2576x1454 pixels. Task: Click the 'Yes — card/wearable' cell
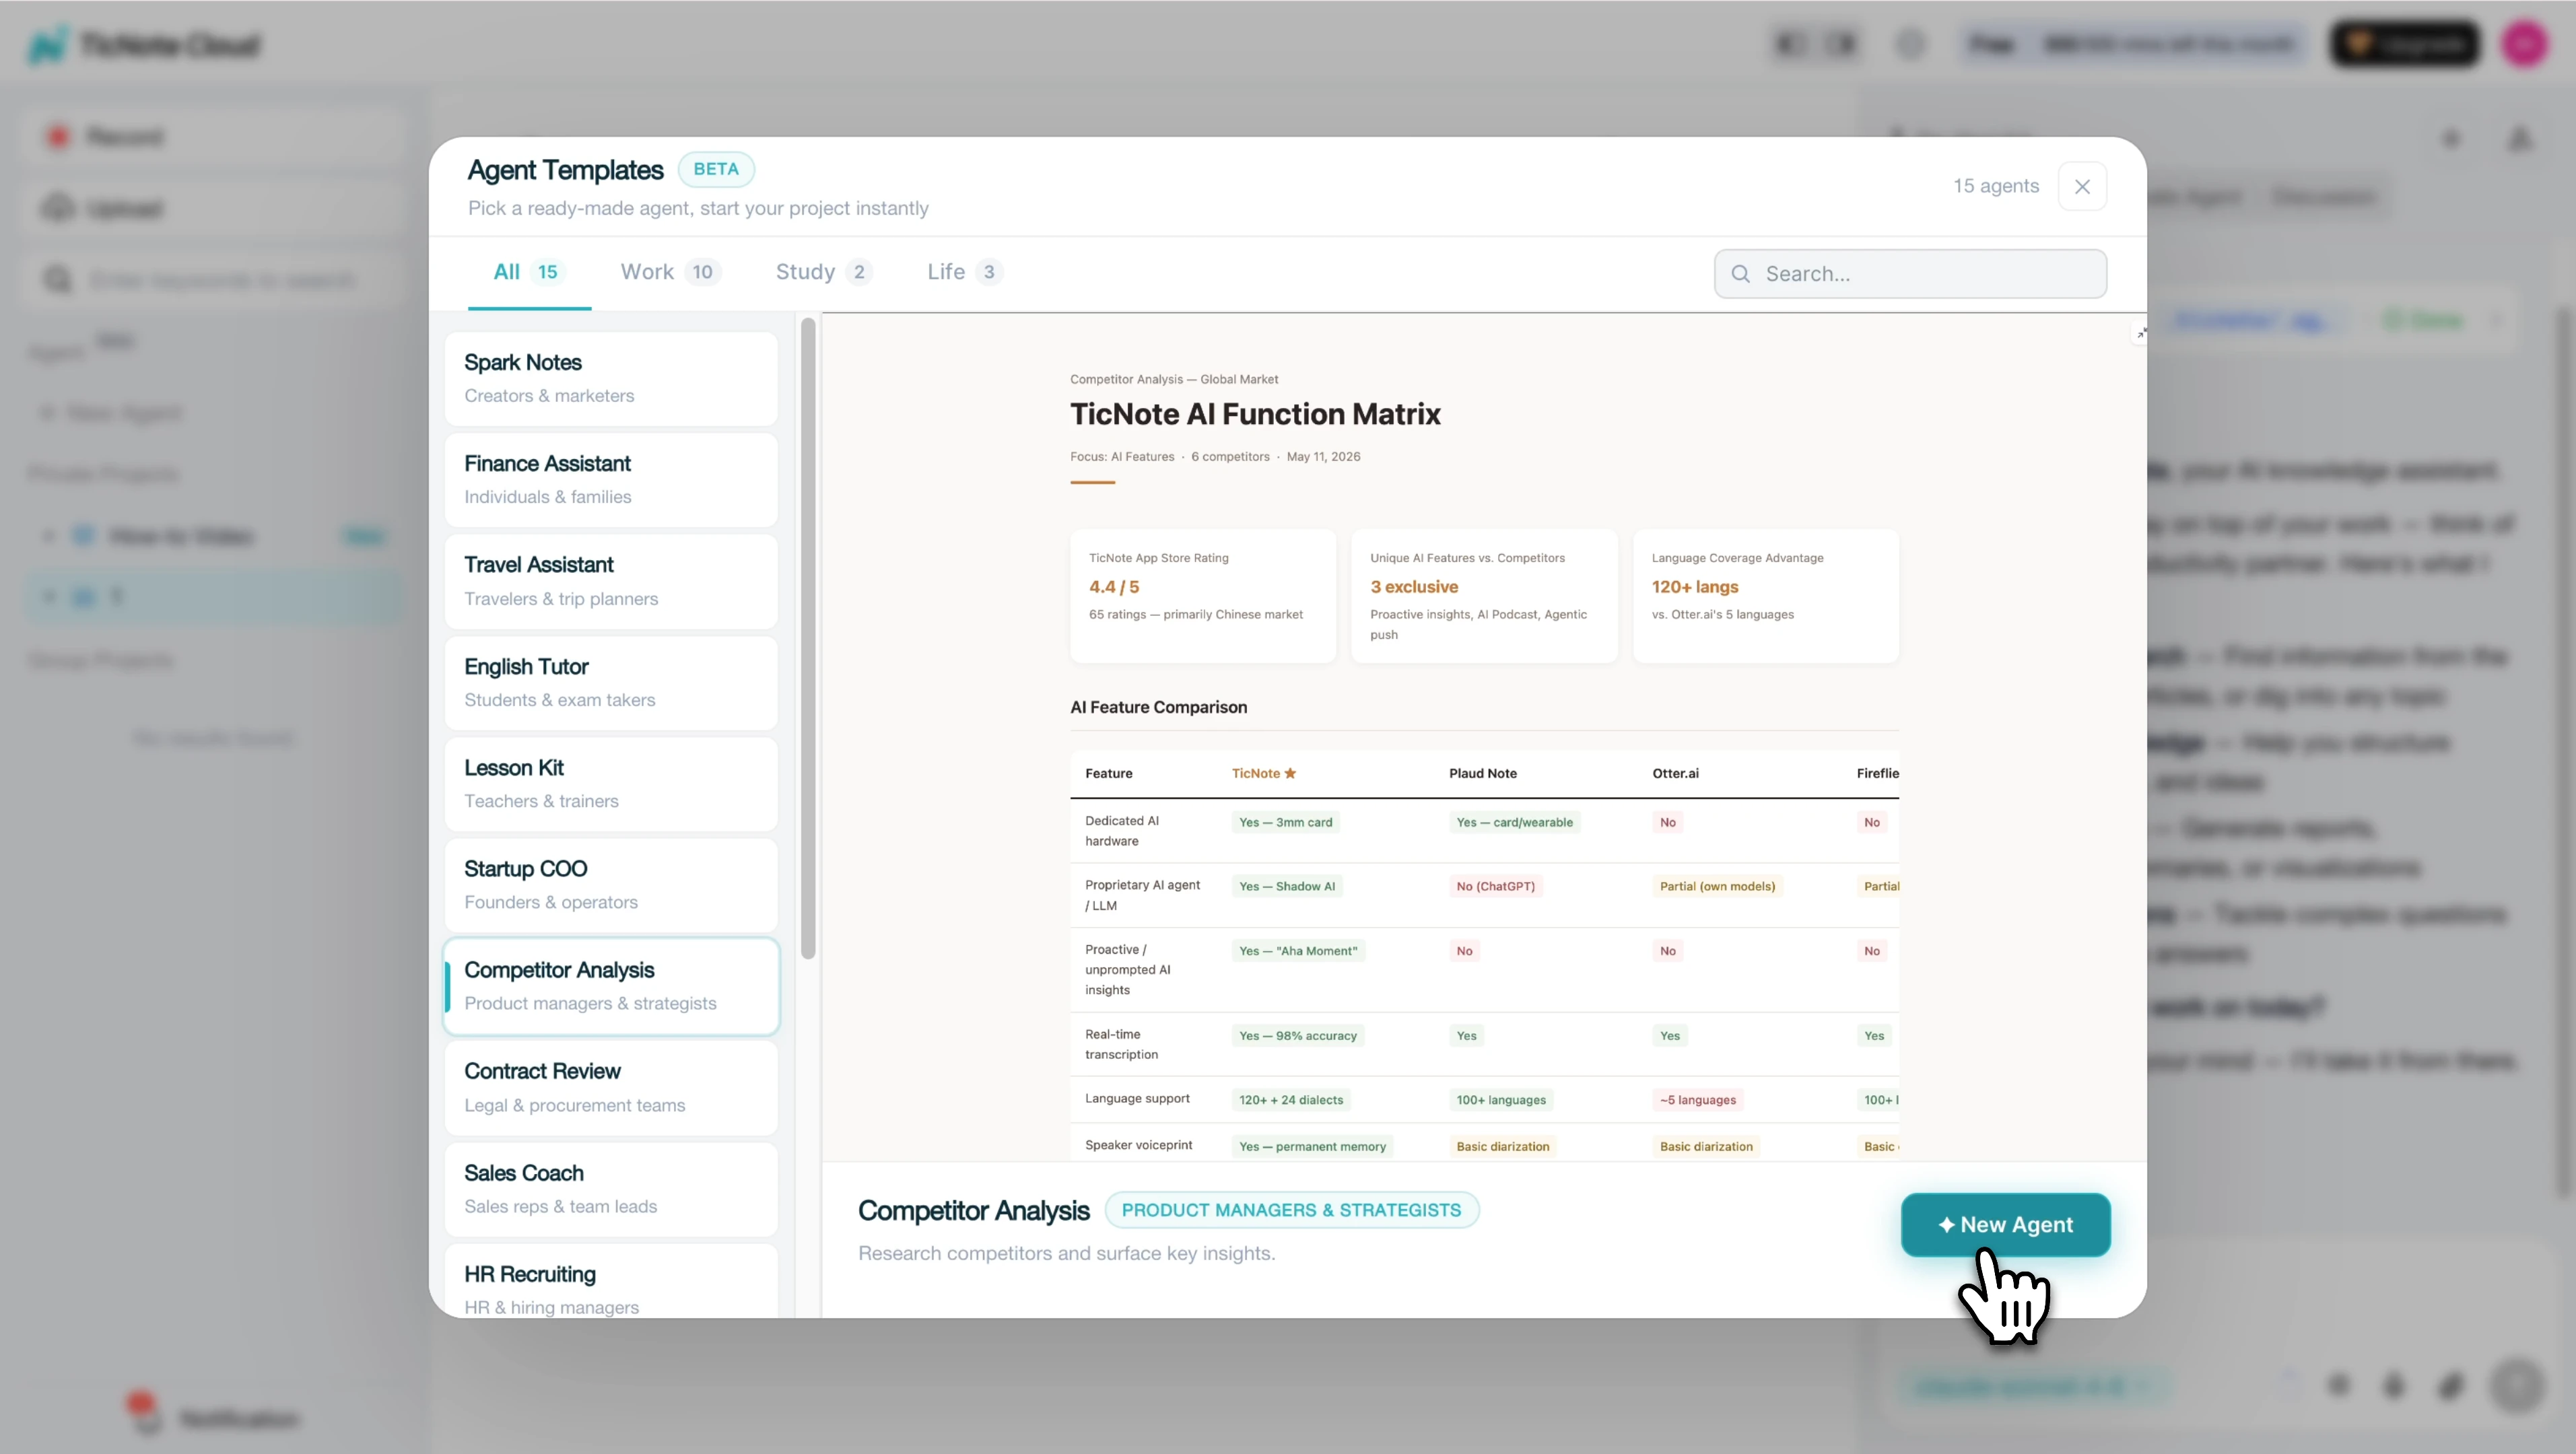pos(1514,822)
